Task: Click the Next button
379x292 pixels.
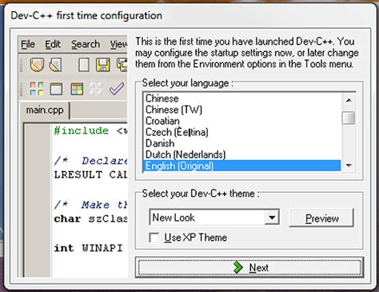Action: coord(249,267)
